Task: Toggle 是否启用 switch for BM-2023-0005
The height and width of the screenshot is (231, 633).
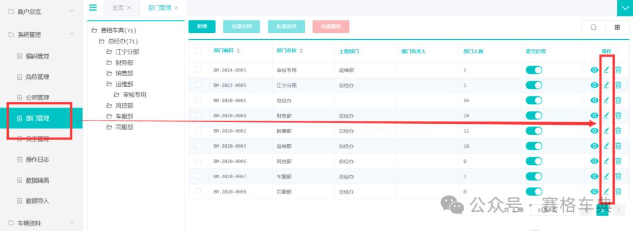Action: (534, 85)
